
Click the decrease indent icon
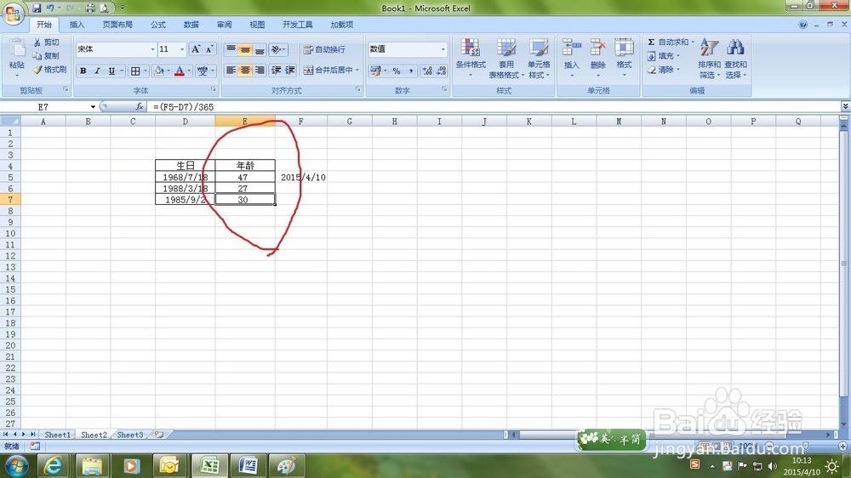click(x=277, y=70)
